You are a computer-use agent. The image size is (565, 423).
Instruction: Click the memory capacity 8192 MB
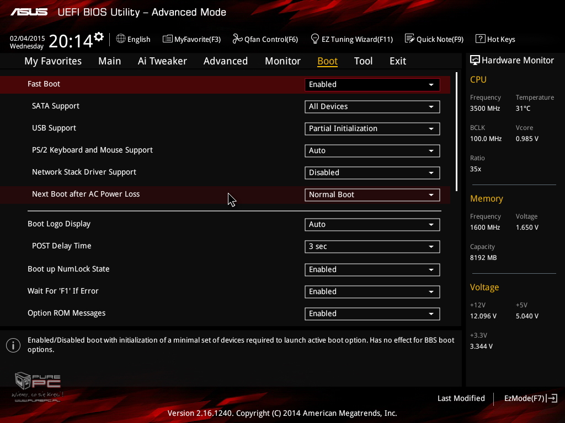tap(483, 258)
